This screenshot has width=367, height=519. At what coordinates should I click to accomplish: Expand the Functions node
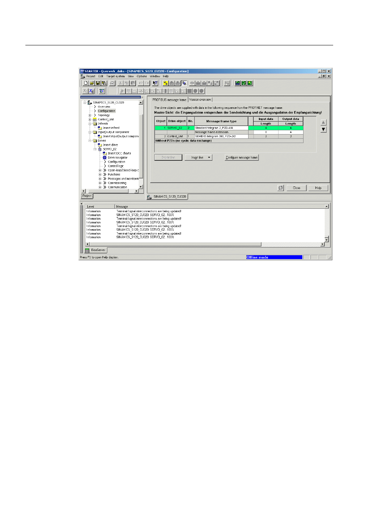point(100,175)
